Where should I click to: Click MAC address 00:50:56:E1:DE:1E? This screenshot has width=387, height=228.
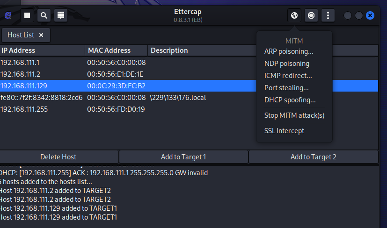click(x=115, y=74)
